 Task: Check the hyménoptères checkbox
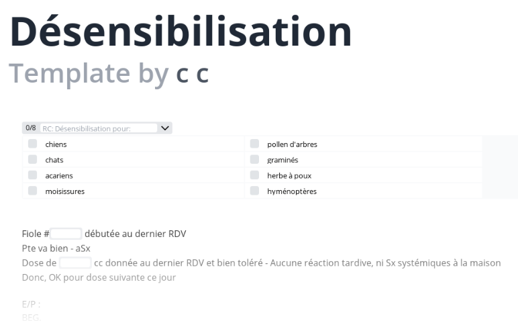(254, 191)
